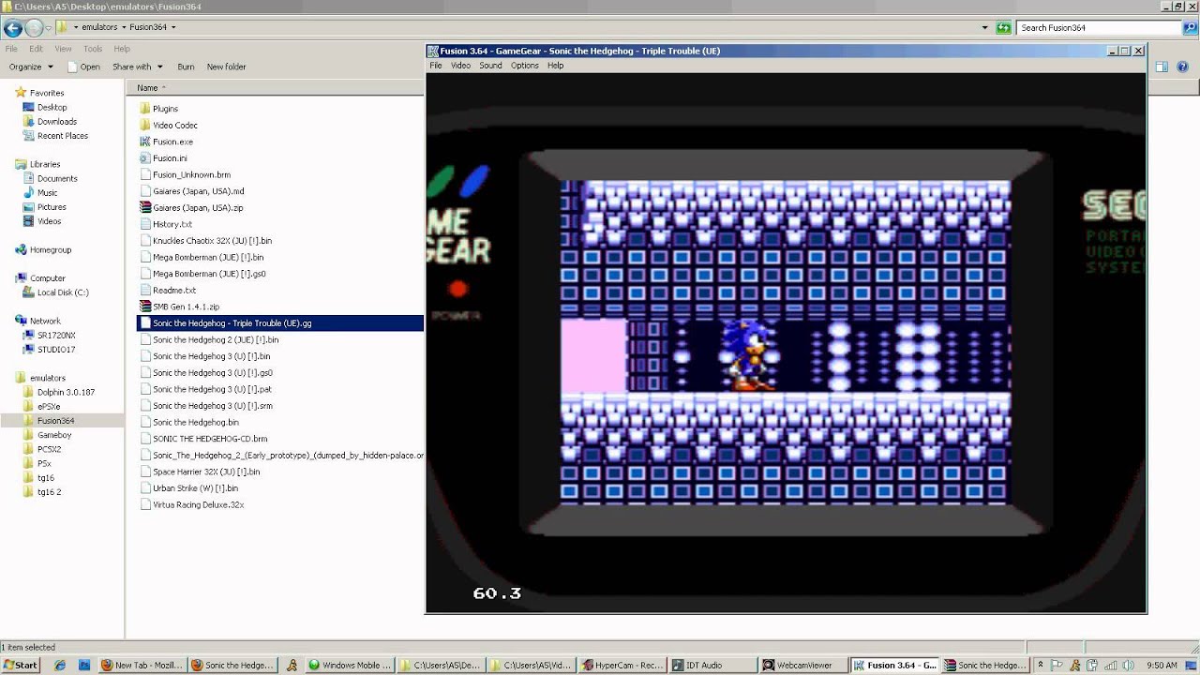The image size is (1200, 675).
Task: Open the Sound menu in Fusion
Action: click(x=490, y=66)
